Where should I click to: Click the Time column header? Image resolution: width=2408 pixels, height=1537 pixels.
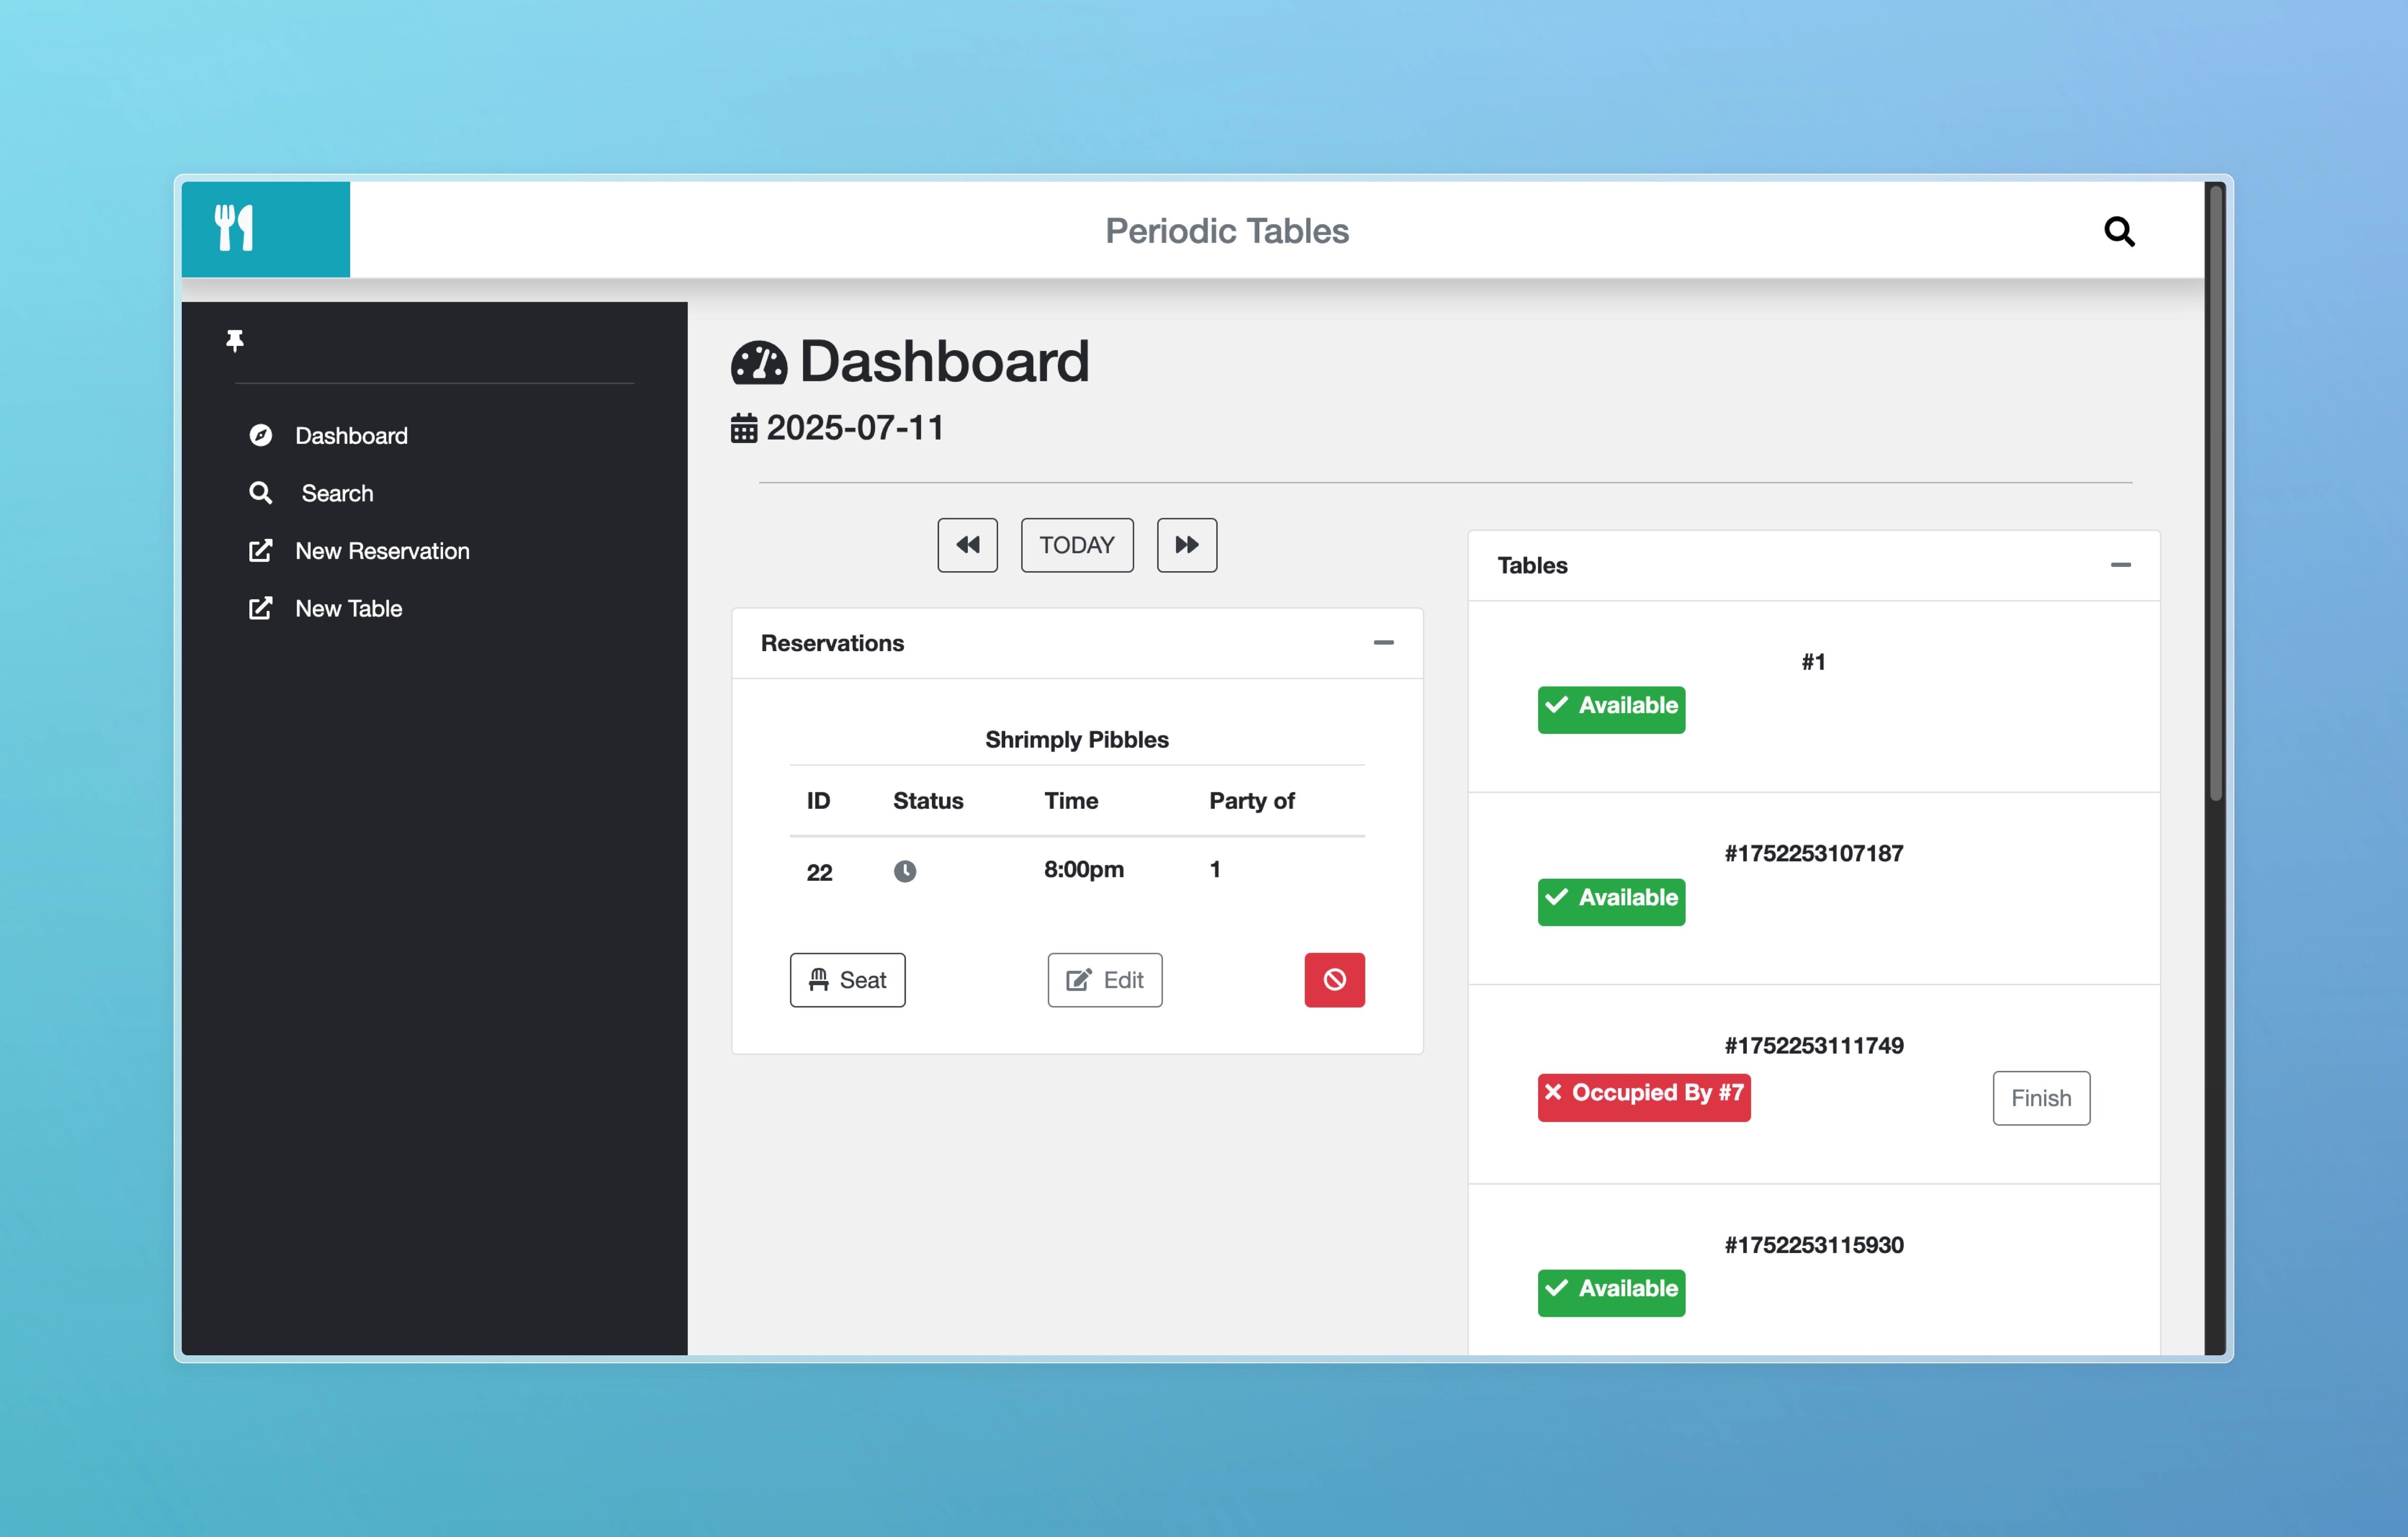click(1071, 800)
